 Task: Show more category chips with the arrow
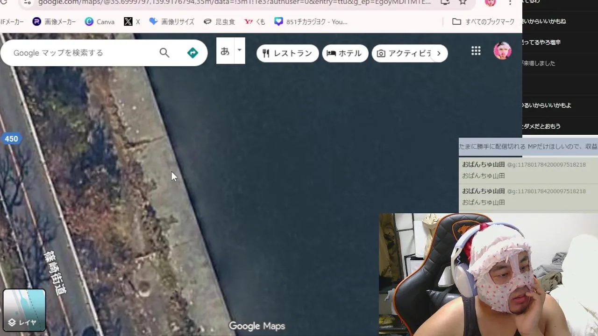(439, 53)
